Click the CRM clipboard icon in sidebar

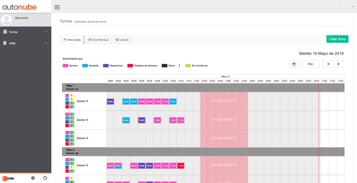coord(5,43)
